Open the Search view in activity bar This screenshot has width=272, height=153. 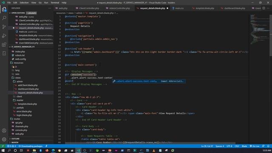(4, 18)
